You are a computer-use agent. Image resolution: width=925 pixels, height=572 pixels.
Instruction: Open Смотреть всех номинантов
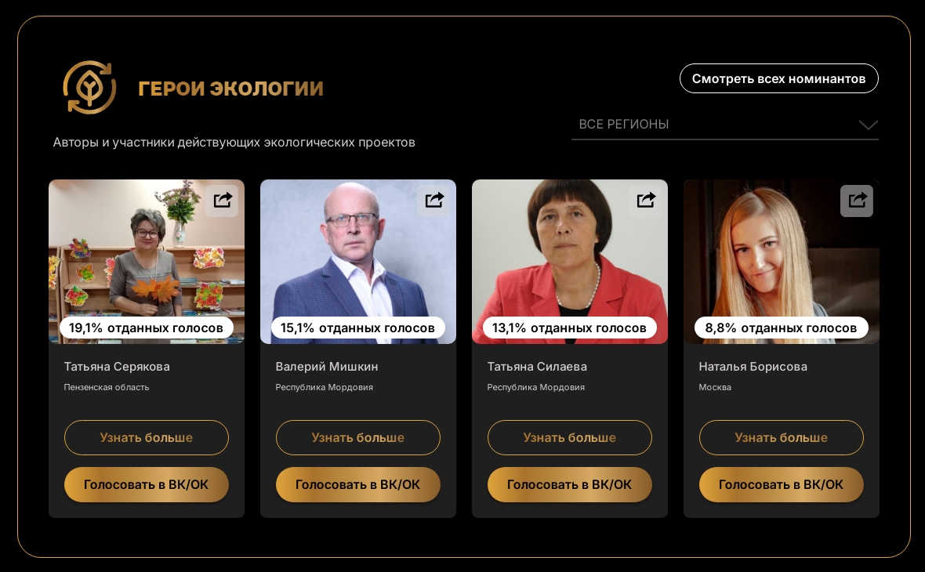coord(778,78)
